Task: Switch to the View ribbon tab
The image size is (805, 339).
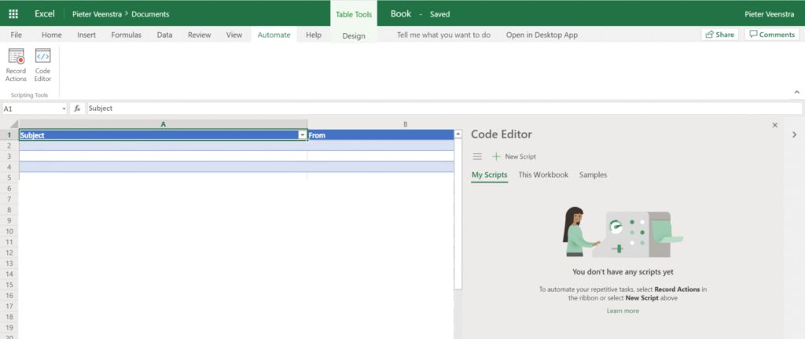Action: pyautogui.click(x=234, y=35)
